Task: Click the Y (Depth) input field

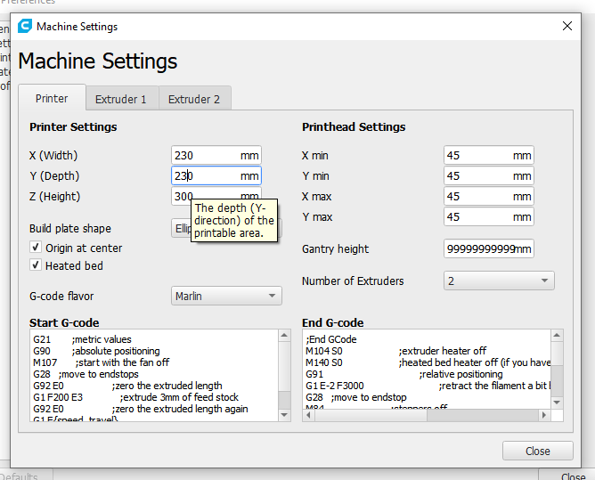Action: tap(216, 175)
